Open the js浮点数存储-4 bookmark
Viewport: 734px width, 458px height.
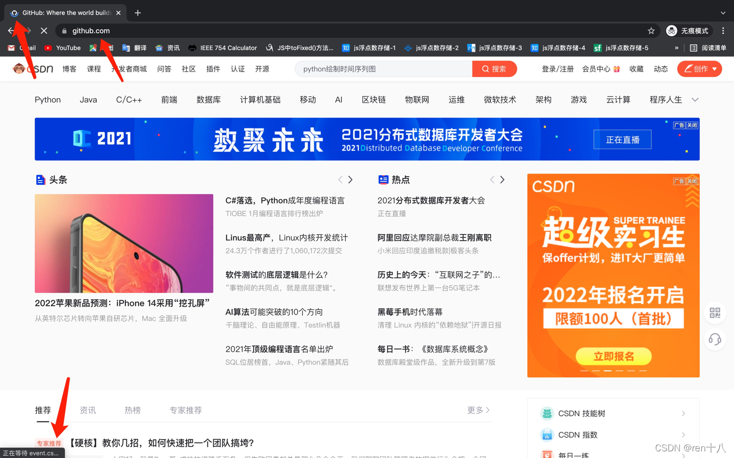[558, 48]
